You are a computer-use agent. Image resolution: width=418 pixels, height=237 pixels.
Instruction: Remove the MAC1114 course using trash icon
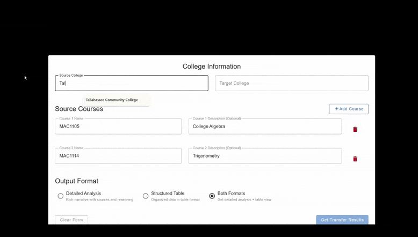(355, 159)
